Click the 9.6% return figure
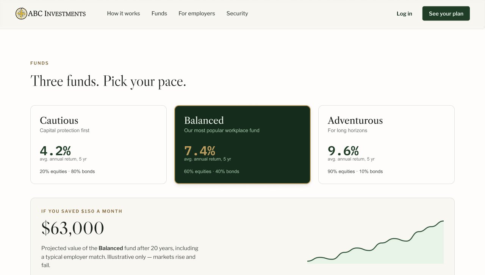Image resolution: width=485 pixels, height=275 pixels. [x=343, y=151]
